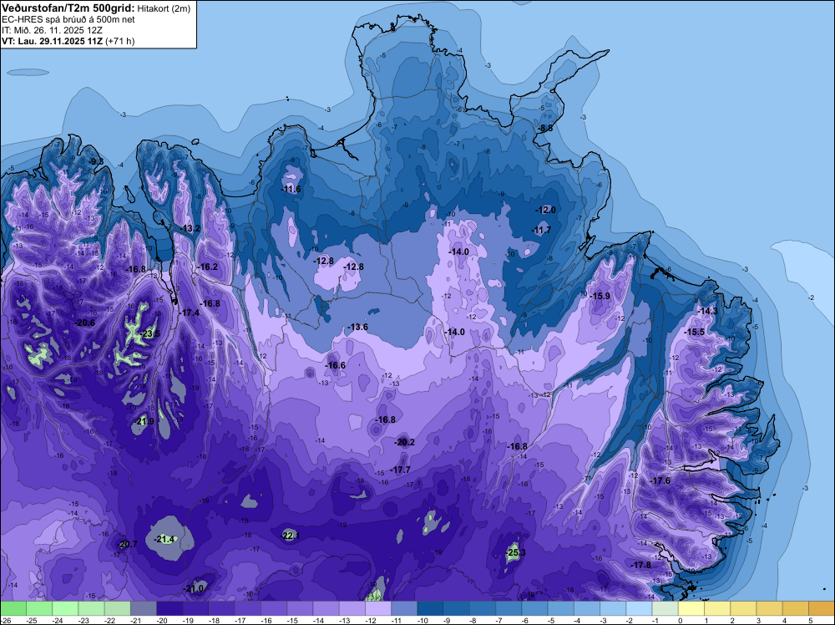835x625 pixels.
Task: Click the -25.3 temperature label
Action: [515, 553]
